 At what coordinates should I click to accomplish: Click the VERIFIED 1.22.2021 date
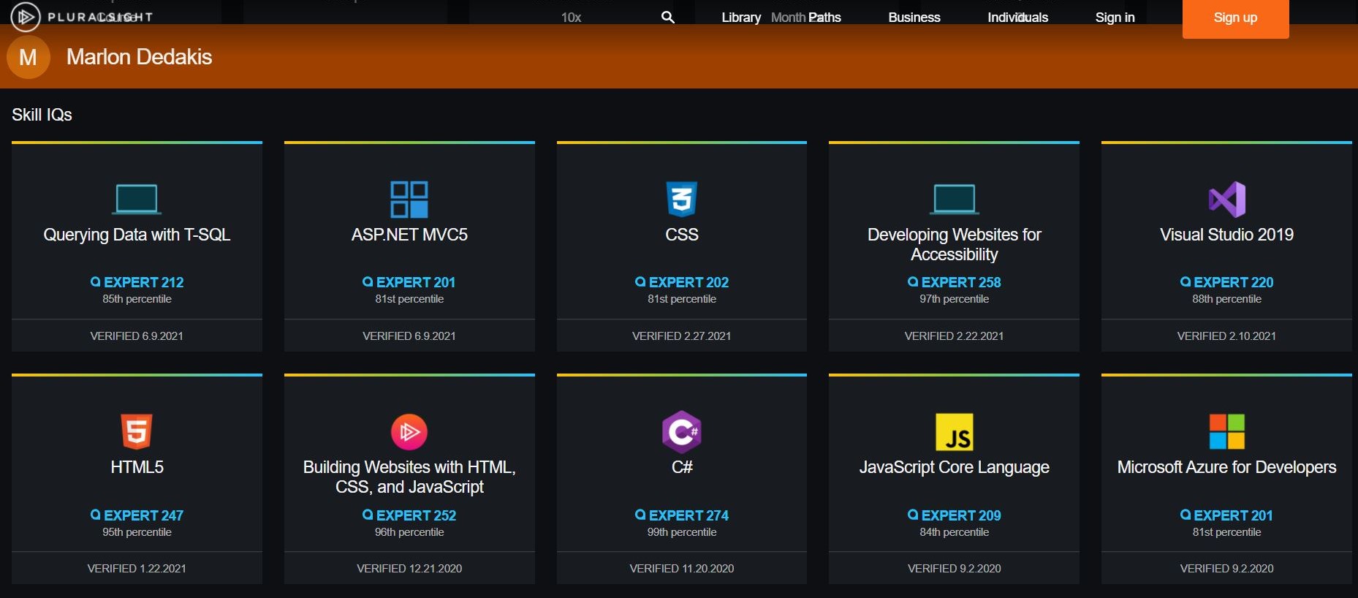click(137, 569)
